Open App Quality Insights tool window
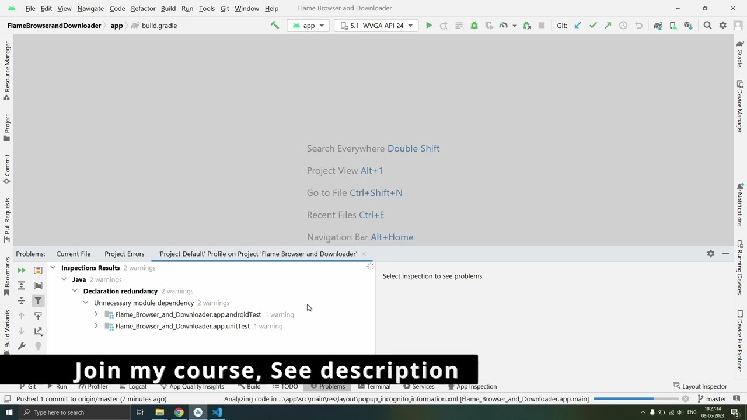 (192, 386)
